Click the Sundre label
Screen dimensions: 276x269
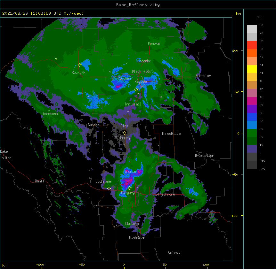pos(93,125)
